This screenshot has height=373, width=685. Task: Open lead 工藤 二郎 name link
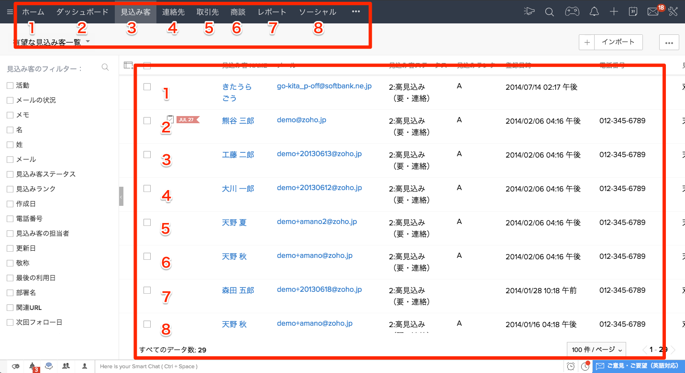[x=238, y=155]
